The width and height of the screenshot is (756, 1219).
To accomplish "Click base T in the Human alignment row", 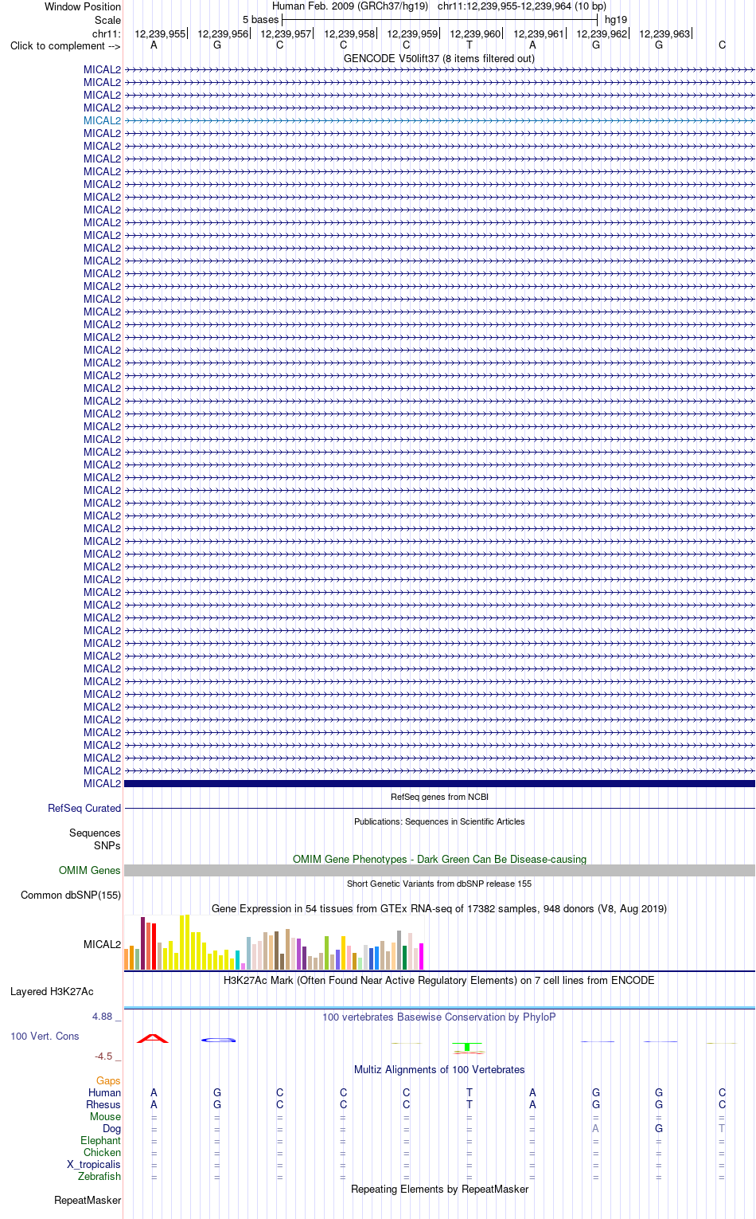I will [x=470, y=1092].
